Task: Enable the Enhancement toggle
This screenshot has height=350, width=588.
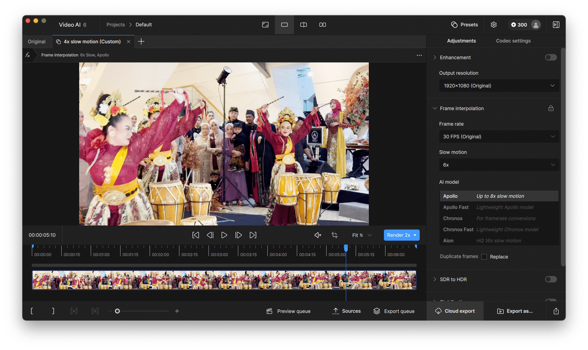Action: point(551,57)
